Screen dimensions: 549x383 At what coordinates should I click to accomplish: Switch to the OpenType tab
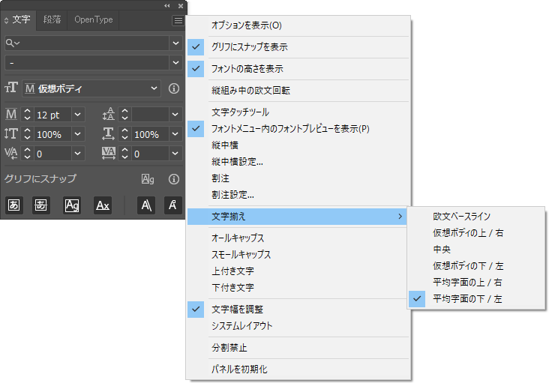[x=93, y=19]
